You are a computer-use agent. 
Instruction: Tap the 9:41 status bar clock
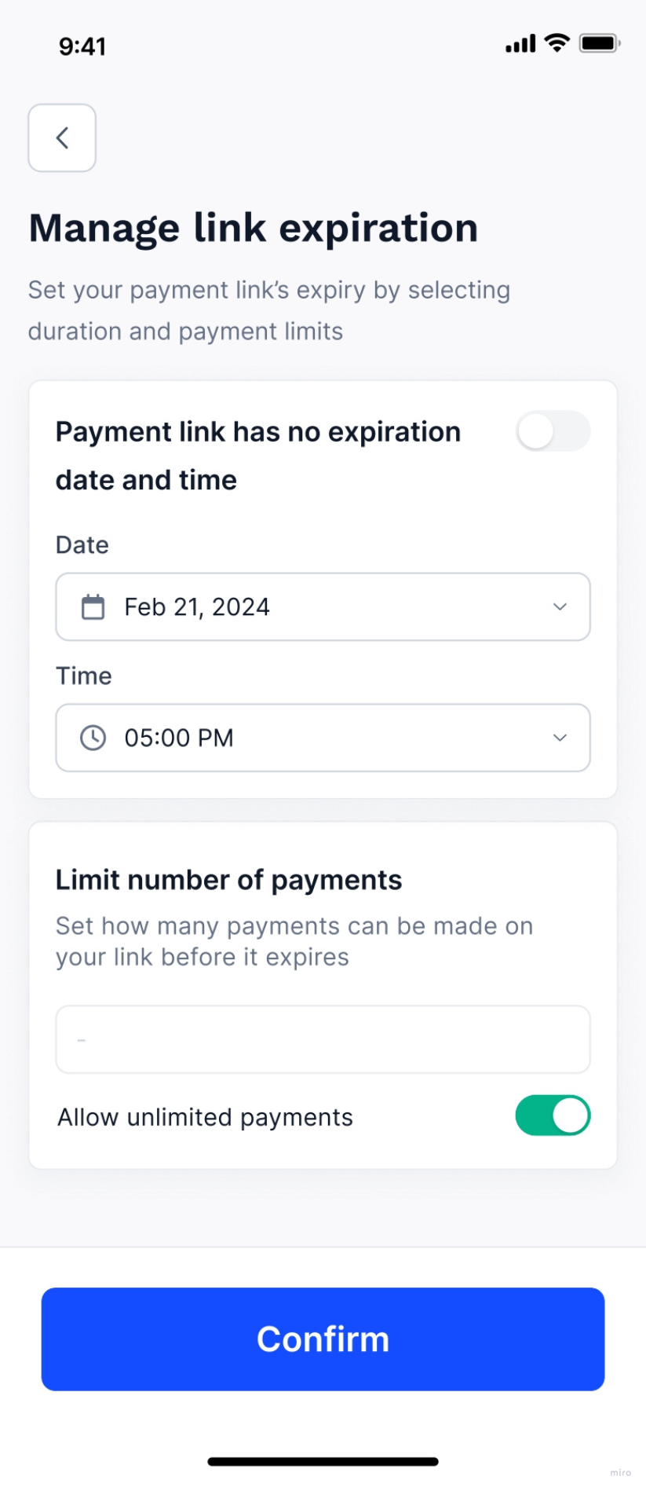click(82, 46)
